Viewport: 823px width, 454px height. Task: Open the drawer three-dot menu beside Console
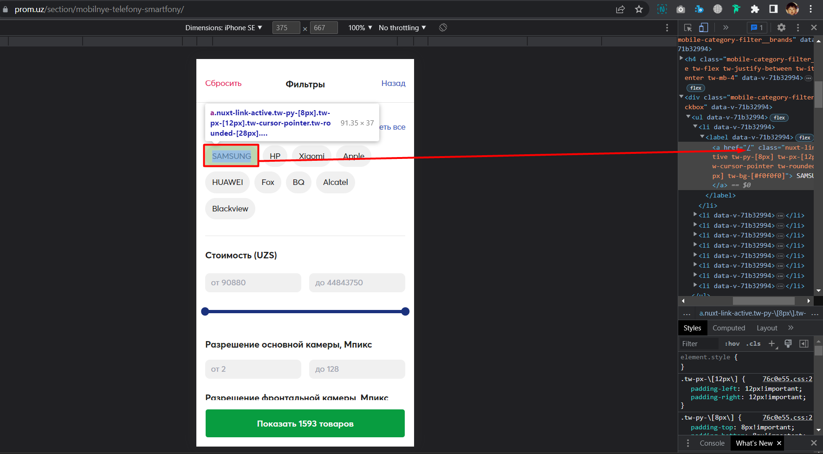(x=688, y=443)
